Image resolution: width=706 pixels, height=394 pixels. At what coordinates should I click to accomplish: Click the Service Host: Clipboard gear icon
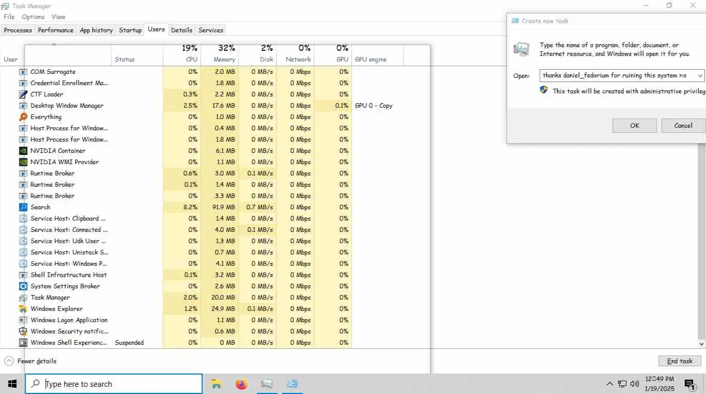click(x=23, y=219)
